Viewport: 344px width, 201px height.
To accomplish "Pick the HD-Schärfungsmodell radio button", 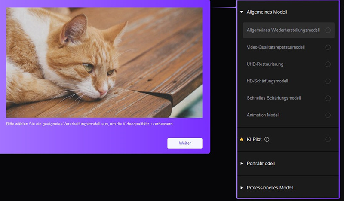I will tap(328, 81).
